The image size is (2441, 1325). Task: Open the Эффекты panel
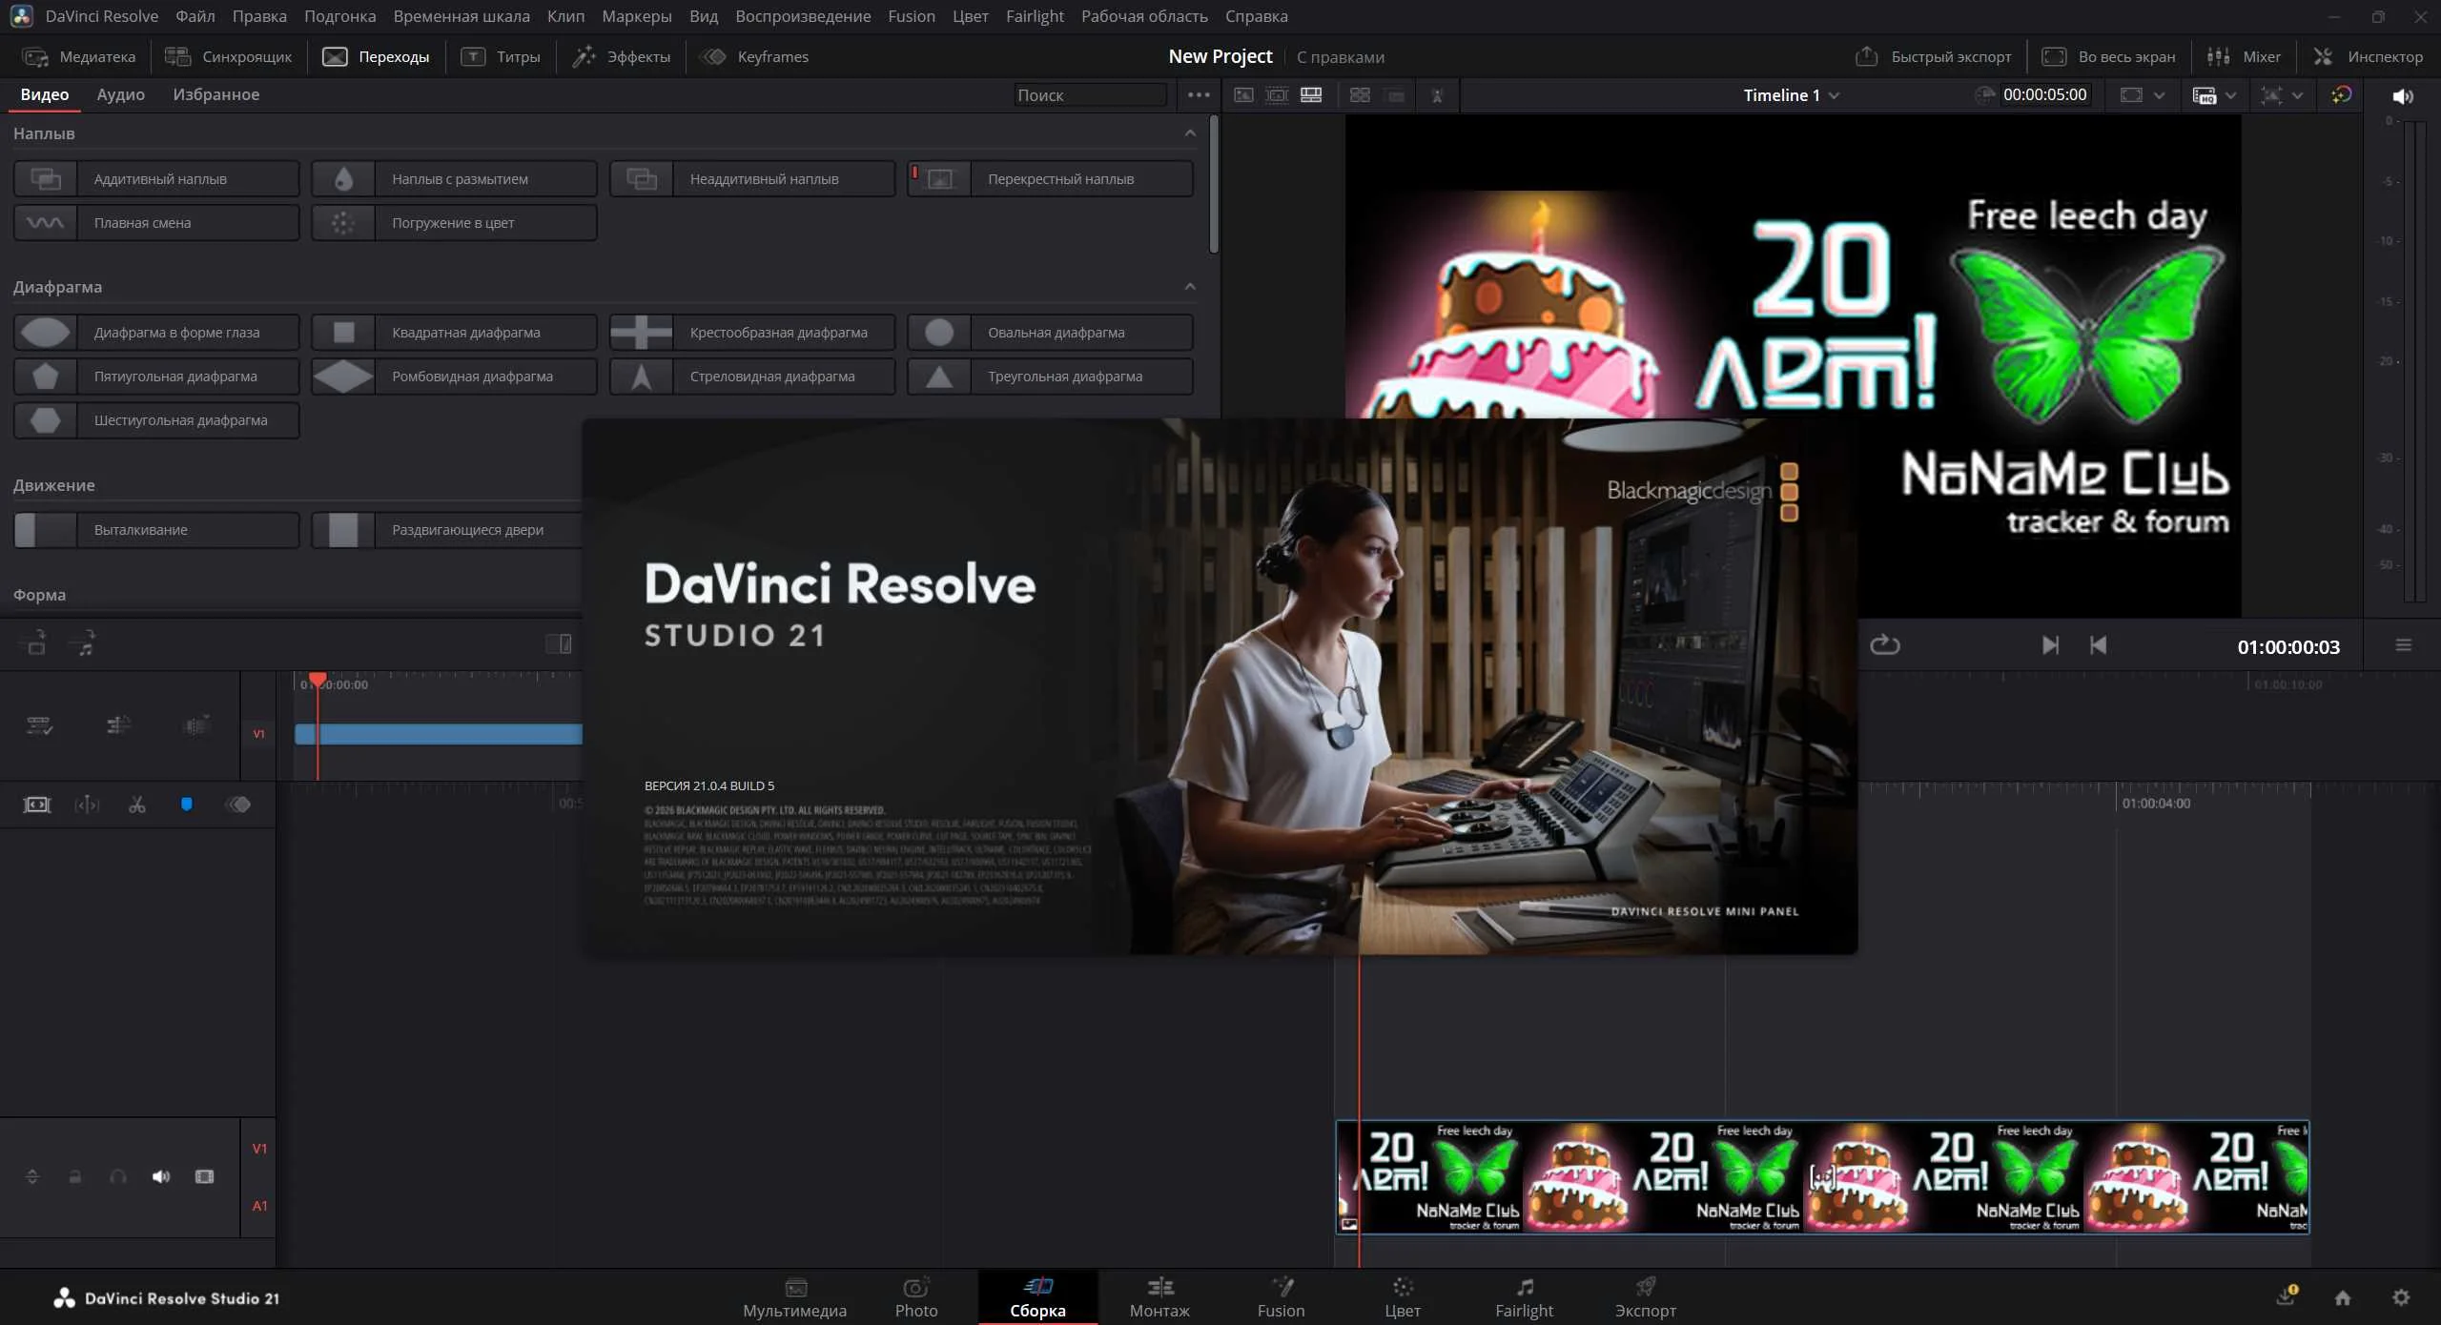point(622,57)
